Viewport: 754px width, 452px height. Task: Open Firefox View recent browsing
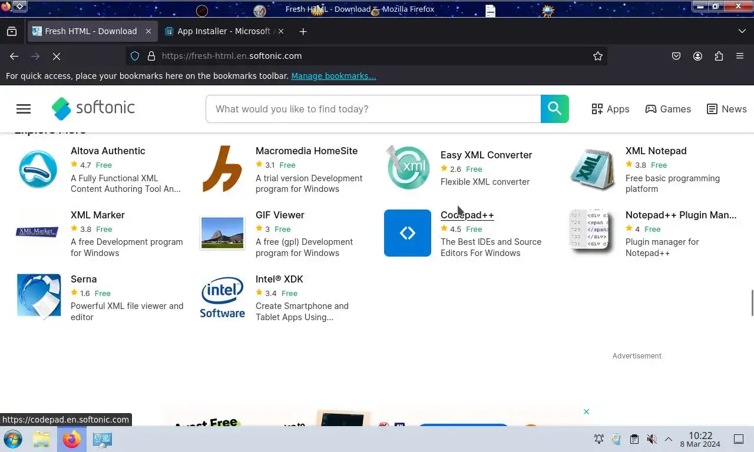[x=12, y=31]
